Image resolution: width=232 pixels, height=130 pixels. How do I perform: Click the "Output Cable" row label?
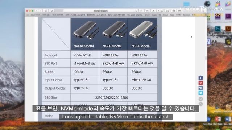(55, 88)
